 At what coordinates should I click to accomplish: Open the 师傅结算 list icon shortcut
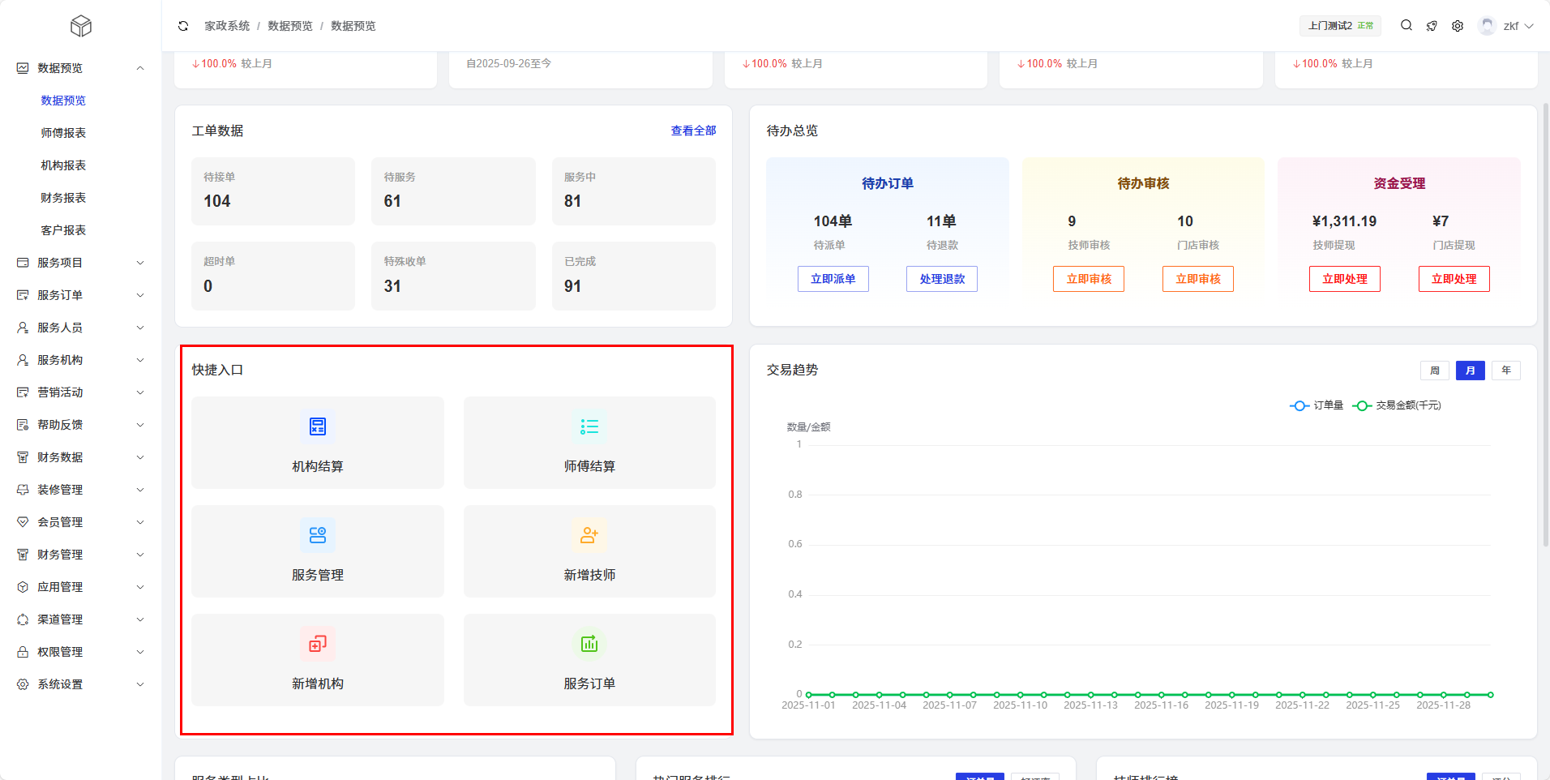(x=589, y=426)
